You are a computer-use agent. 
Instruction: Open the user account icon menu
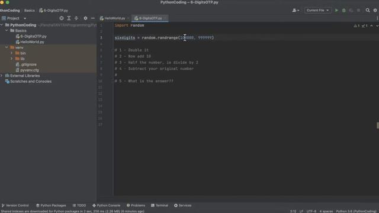click(x=296, y=11)
